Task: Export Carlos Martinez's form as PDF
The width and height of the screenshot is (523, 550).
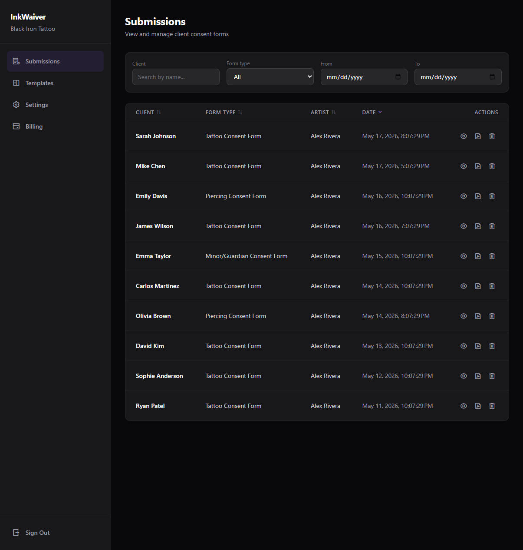Action: point(478,286)
